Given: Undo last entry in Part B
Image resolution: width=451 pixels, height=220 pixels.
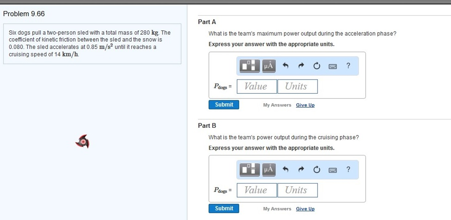Looking at the screenshot, I should [x=285, y=170].
